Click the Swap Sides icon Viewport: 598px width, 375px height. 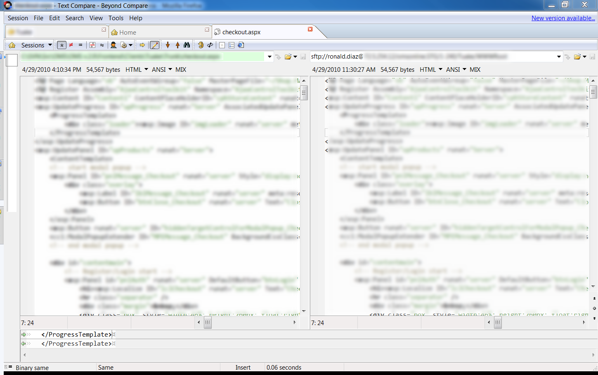point(210,45)
